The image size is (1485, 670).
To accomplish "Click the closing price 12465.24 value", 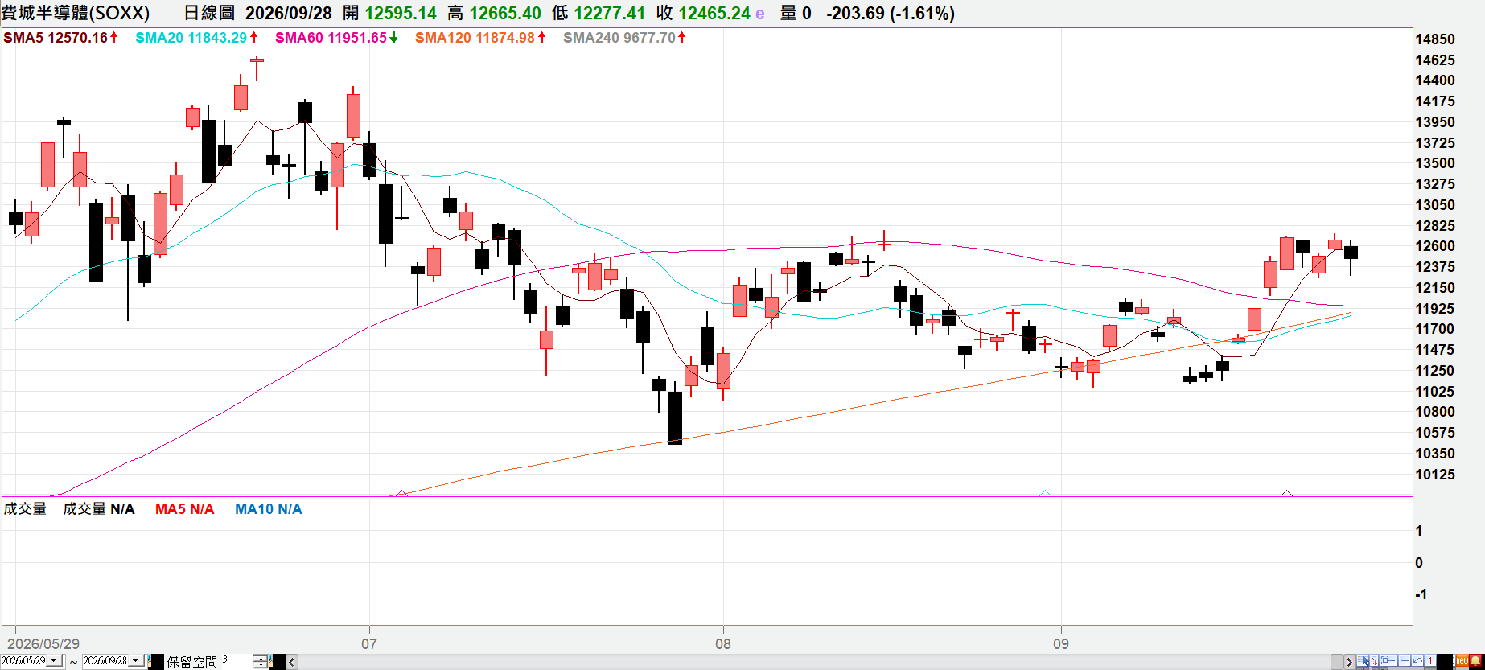I will coord(714,13).
